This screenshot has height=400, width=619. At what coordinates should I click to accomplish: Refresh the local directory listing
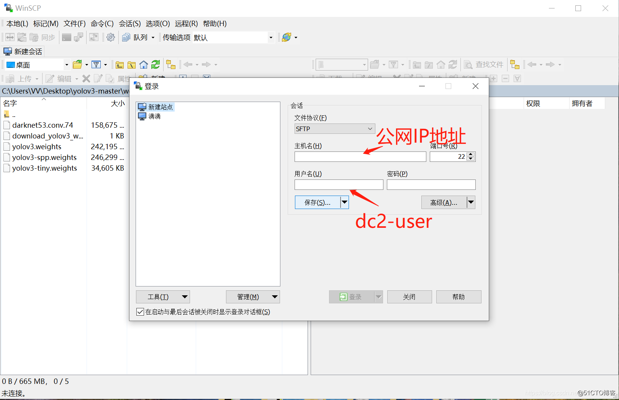[156, 64]
